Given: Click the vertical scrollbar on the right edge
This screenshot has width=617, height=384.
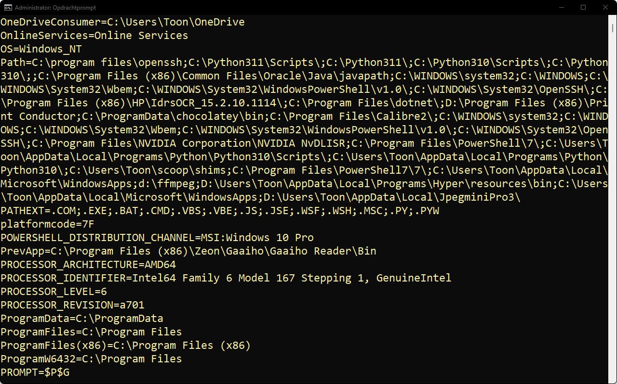Looking at the screenshot, I should 612,192.
